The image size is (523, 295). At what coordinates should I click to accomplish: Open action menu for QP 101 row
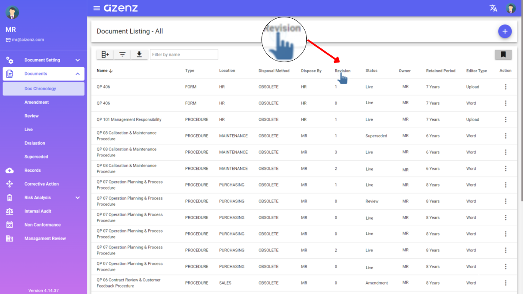[506, 119]
